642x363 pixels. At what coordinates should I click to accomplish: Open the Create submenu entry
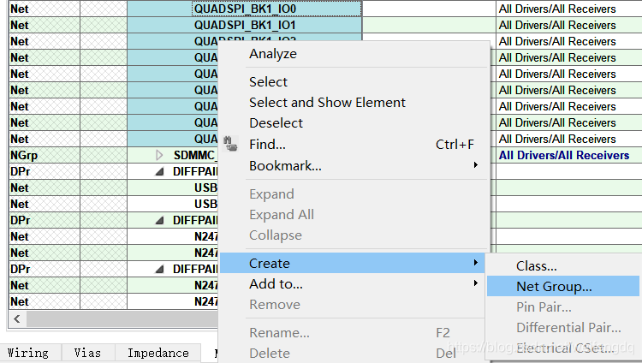[x=270, y=263]
